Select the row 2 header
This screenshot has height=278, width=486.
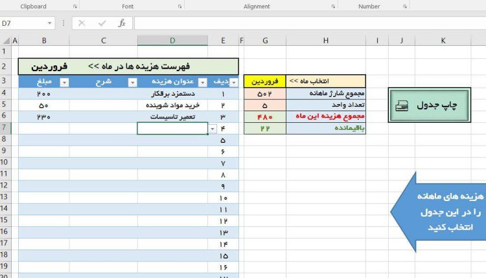pos(5,66)
